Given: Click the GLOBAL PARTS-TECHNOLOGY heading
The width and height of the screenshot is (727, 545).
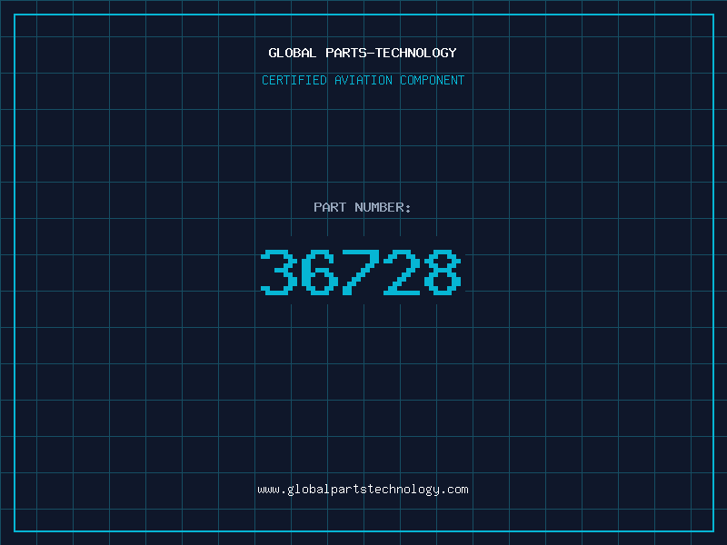Looking at the screenshot, I should point(363,53).
